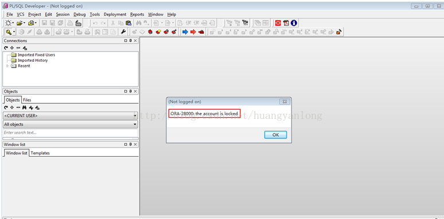
Task: Open the VCS menu
Action: (x=20, y=14)
